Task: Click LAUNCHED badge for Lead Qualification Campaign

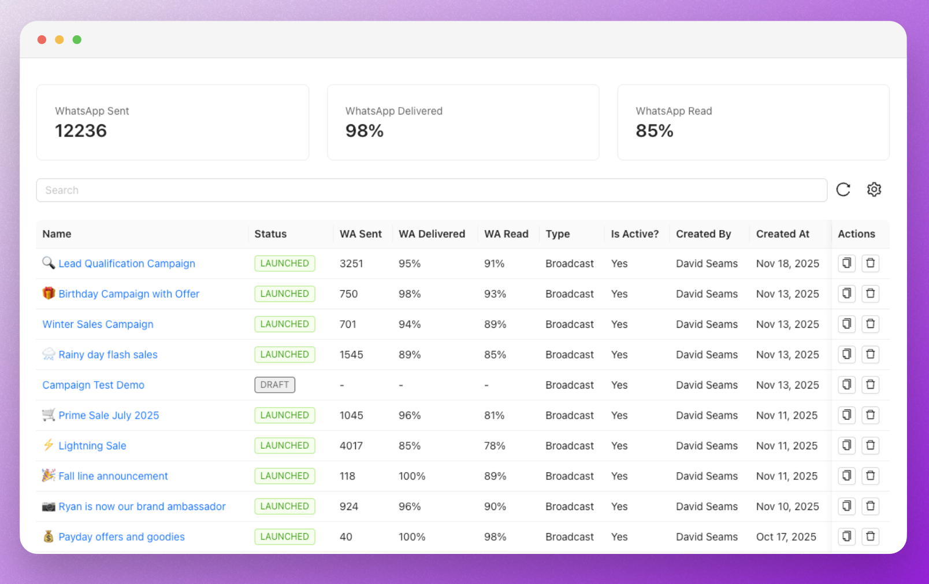Action: [284, 264]
